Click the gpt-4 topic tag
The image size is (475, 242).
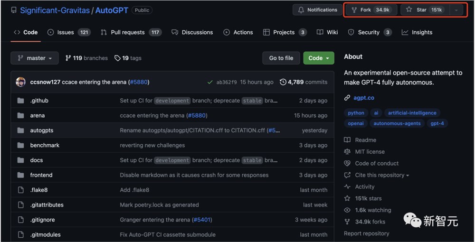[437, 123]
